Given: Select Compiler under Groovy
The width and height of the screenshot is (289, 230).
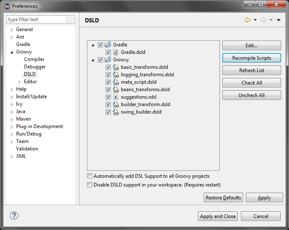Looking at the screenshot, I should click(34, 59).
